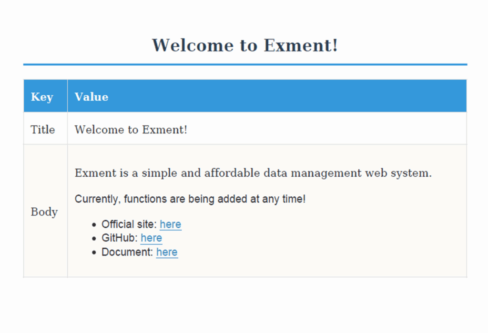488x333 pixels.
Task: Select the 'Value' column header
Action: click(x=267, y=96)
